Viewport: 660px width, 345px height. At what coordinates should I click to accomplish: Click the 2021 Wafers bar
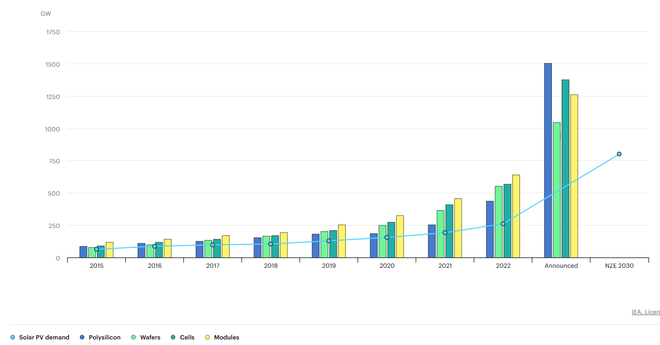coord(440,234)
